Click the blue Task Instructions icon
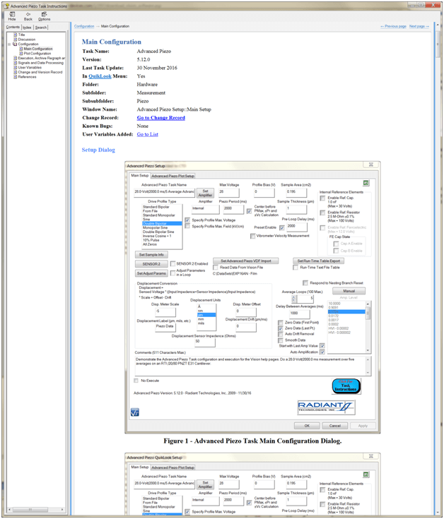 click(x=346, y=386)
